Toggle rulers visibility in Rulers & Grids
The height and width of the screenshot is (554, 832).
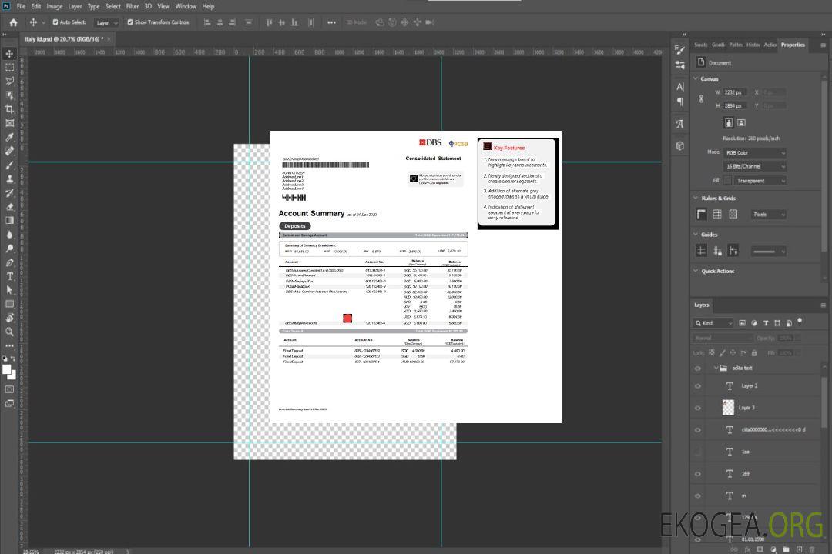[701, 214]
